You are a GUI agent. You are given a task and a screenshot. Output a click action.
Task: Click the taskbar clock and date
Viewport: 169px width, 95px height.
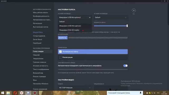coord(164,93)
